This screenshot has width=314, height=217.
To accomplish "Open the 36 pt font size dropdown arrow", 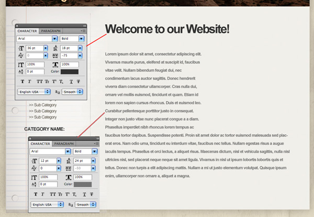I will (x=46, y=48).
